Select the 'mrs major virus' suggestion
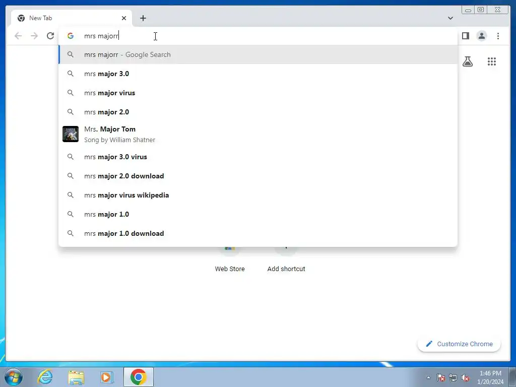The width and height of the screenshot is (516, 387). pyautogui.click(x=258, y=93)
